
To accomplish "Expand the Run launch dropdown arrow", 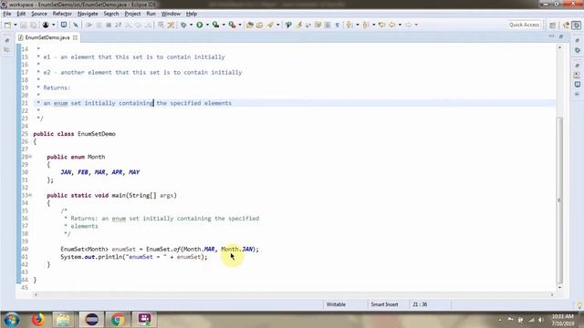I will tap(207, 25).
